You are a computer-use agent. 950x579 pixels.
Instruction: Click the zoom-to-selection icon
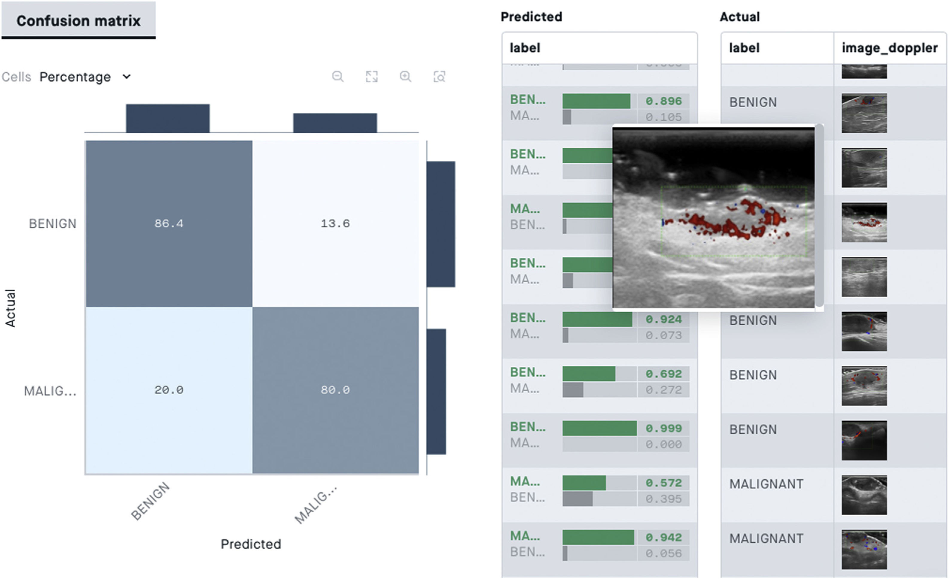coord(440,76)
